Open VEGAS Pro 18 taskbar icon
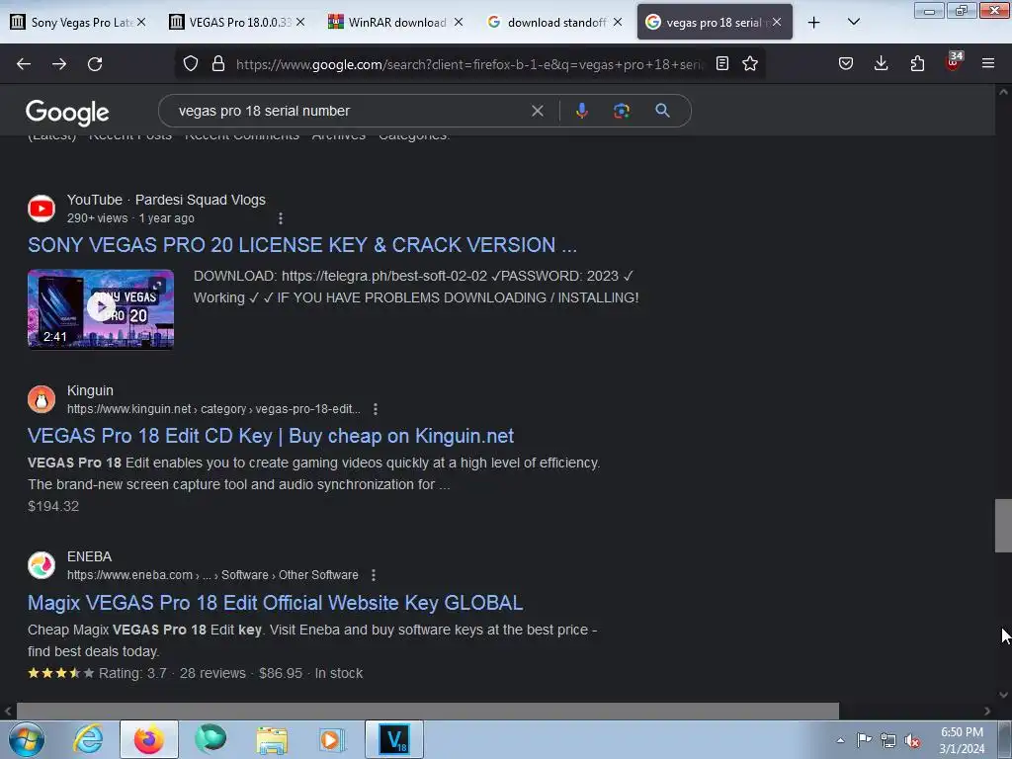The height and width of the screenshot is (759, 1012). coord(393,739)
